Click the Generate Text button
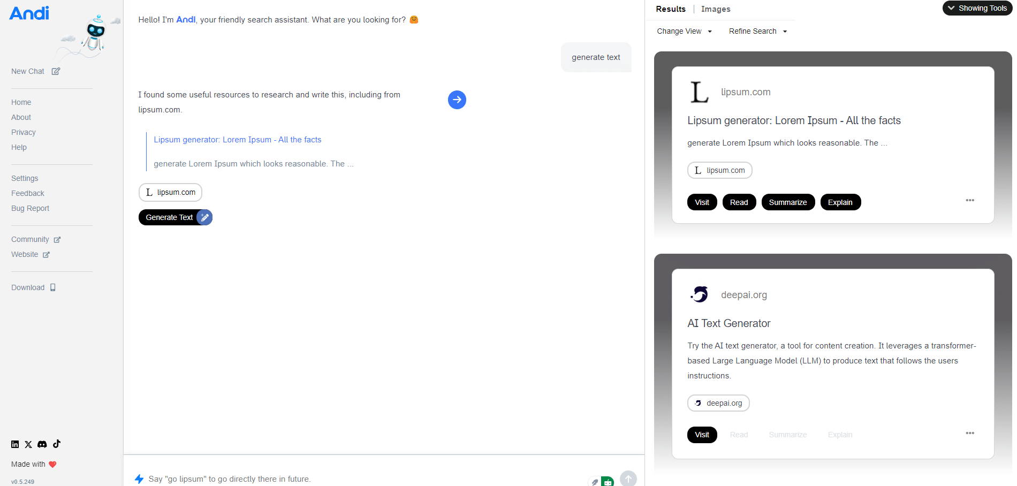 pyautogui.click(x=169, y=217)
